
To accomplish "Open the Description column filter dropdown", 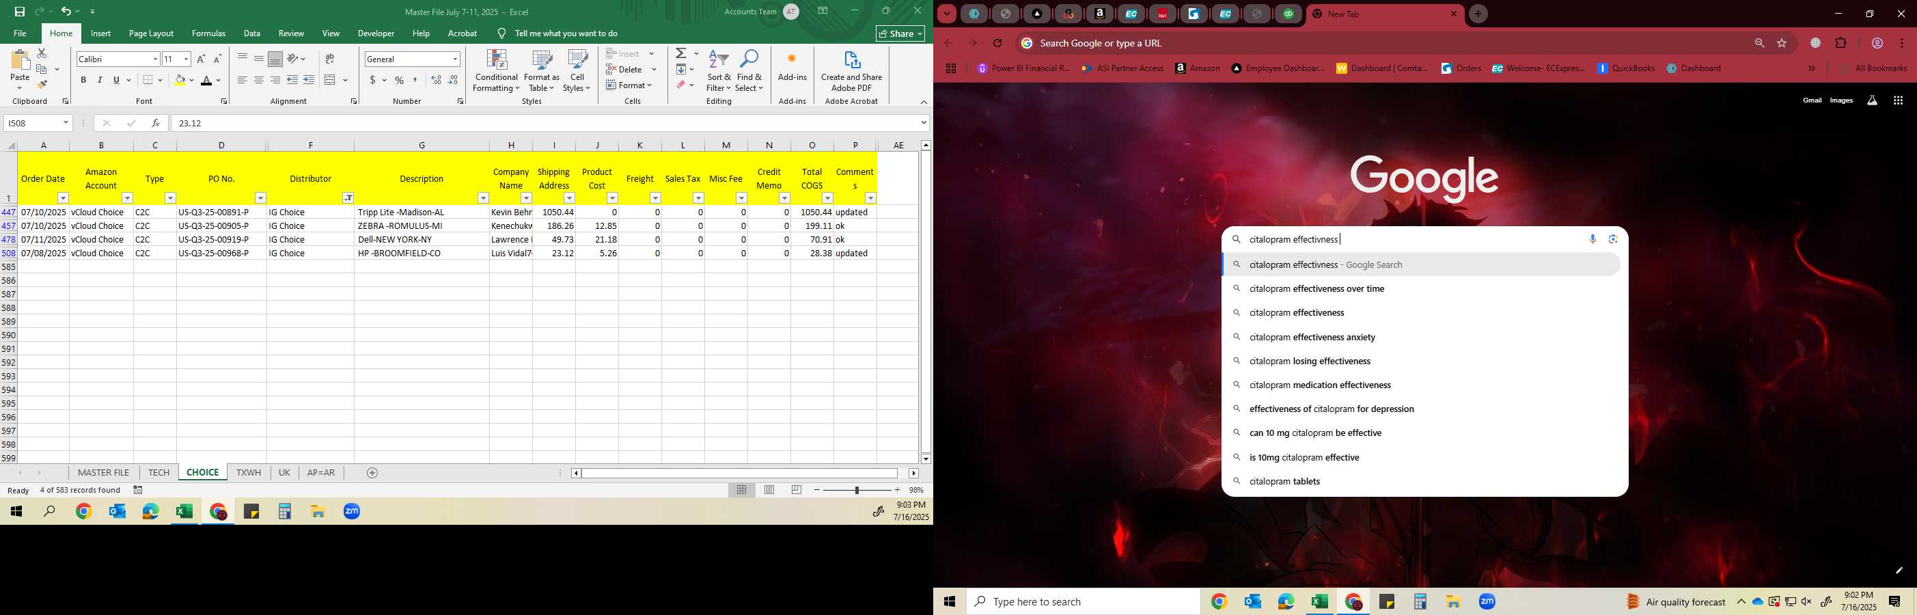I will coord(483,198).
